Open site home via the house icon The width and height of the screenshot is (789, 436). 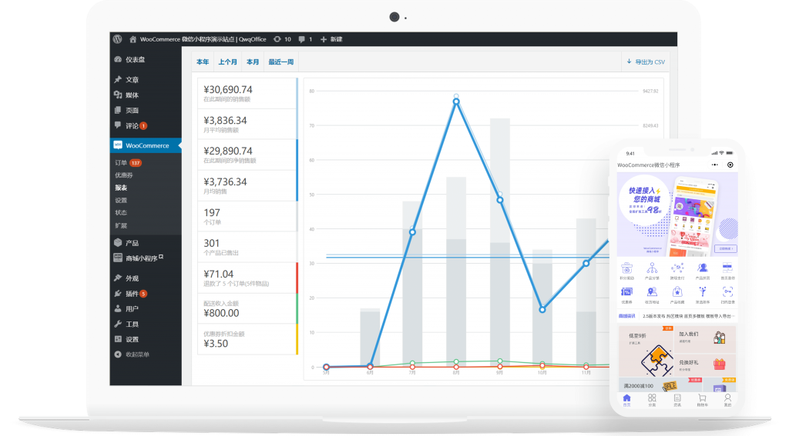pos(133,39)
